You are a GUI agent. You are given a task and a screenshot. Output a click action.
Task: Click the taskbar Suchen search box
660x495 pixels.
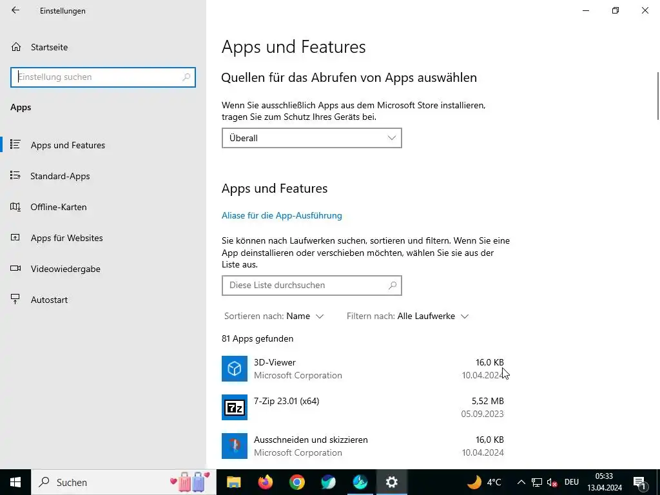(x=124, y=482)
